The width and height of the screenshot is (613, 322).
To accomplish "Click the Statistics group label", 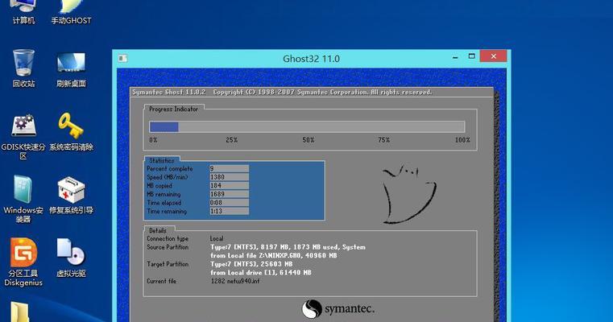I will pos(161,161).
